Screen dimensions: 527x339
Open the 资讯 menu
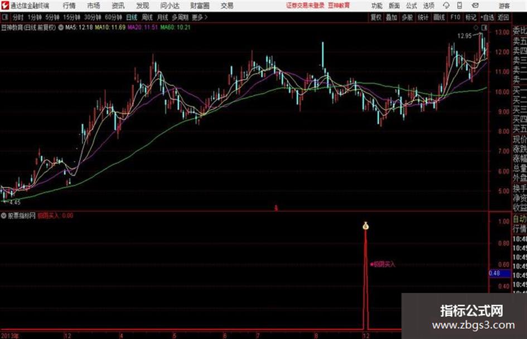pyautogui.click(x=118, y=6)
